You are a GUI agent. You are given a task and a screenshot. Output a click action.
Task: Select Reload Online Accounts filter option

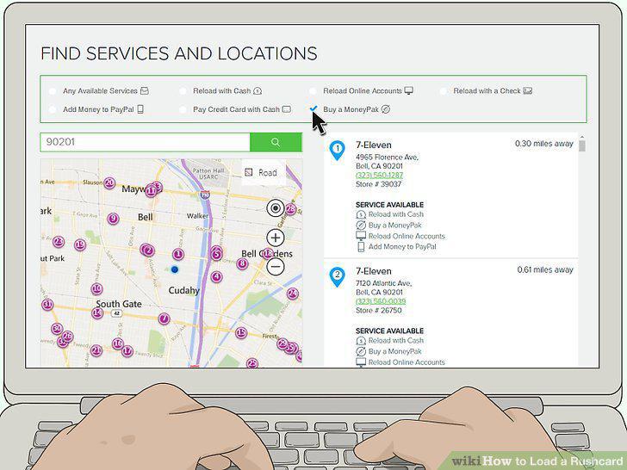[362, 91]
